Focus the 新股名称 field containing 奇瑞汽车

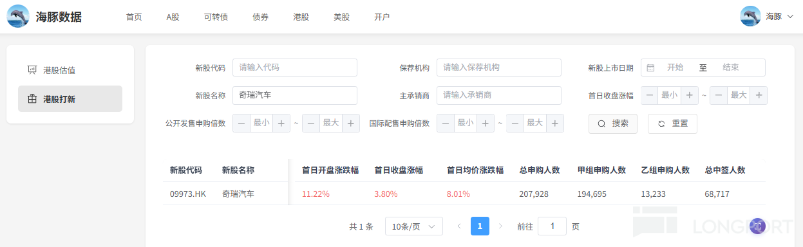295,95
